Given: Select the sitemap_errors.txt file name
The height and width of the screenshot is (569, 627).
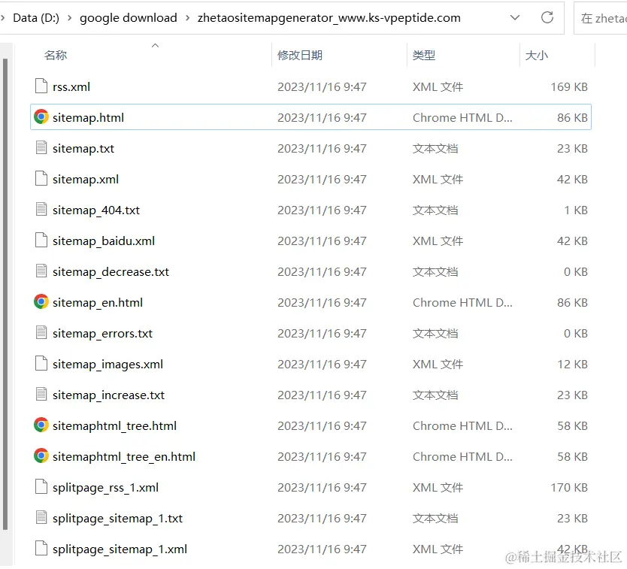Looking at the screenshot, I should (x=102, y=333).
